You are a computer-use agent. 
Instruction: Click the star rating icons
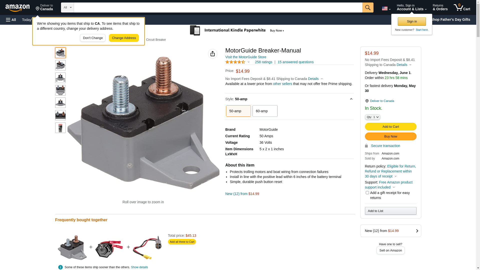[x=235, y=62]
